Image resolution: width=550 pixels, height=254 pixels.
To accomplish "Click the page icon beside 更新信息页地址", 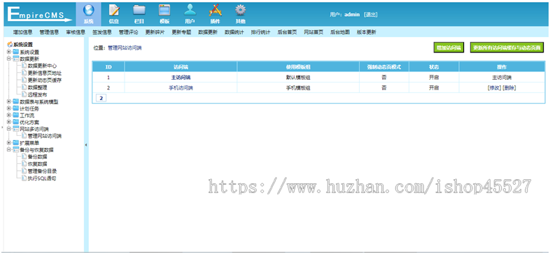I will [x=24, y=73].
